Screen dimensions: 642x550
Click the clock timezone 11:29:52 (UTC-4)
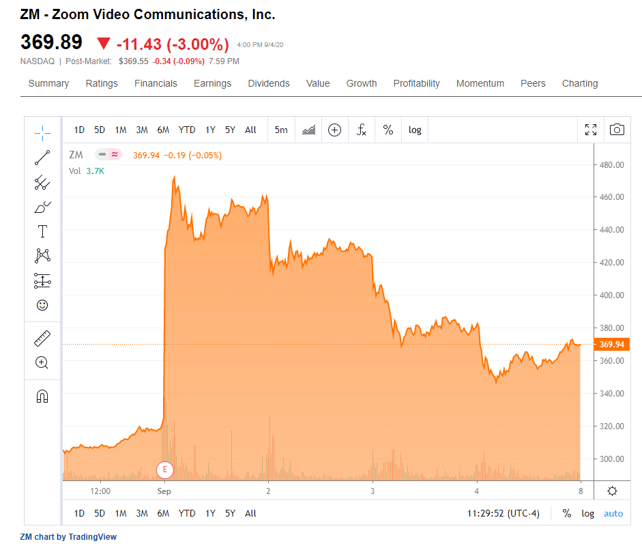(504, 514)
